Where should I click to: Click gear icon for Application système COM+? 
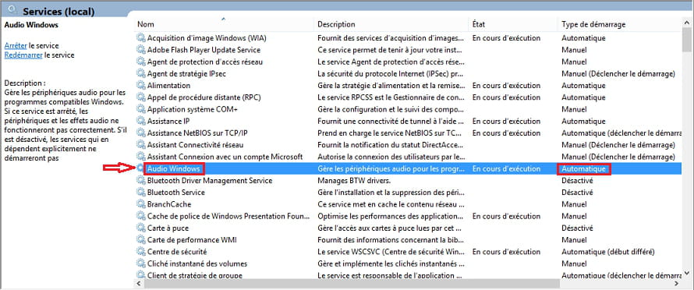point(140,109)
